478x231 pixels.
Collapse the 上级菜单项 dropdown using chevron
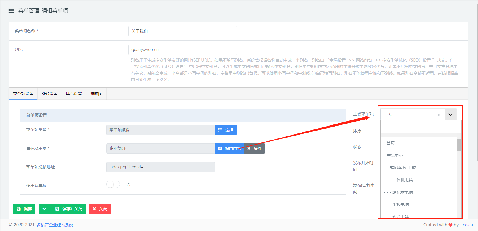point(450,115)
